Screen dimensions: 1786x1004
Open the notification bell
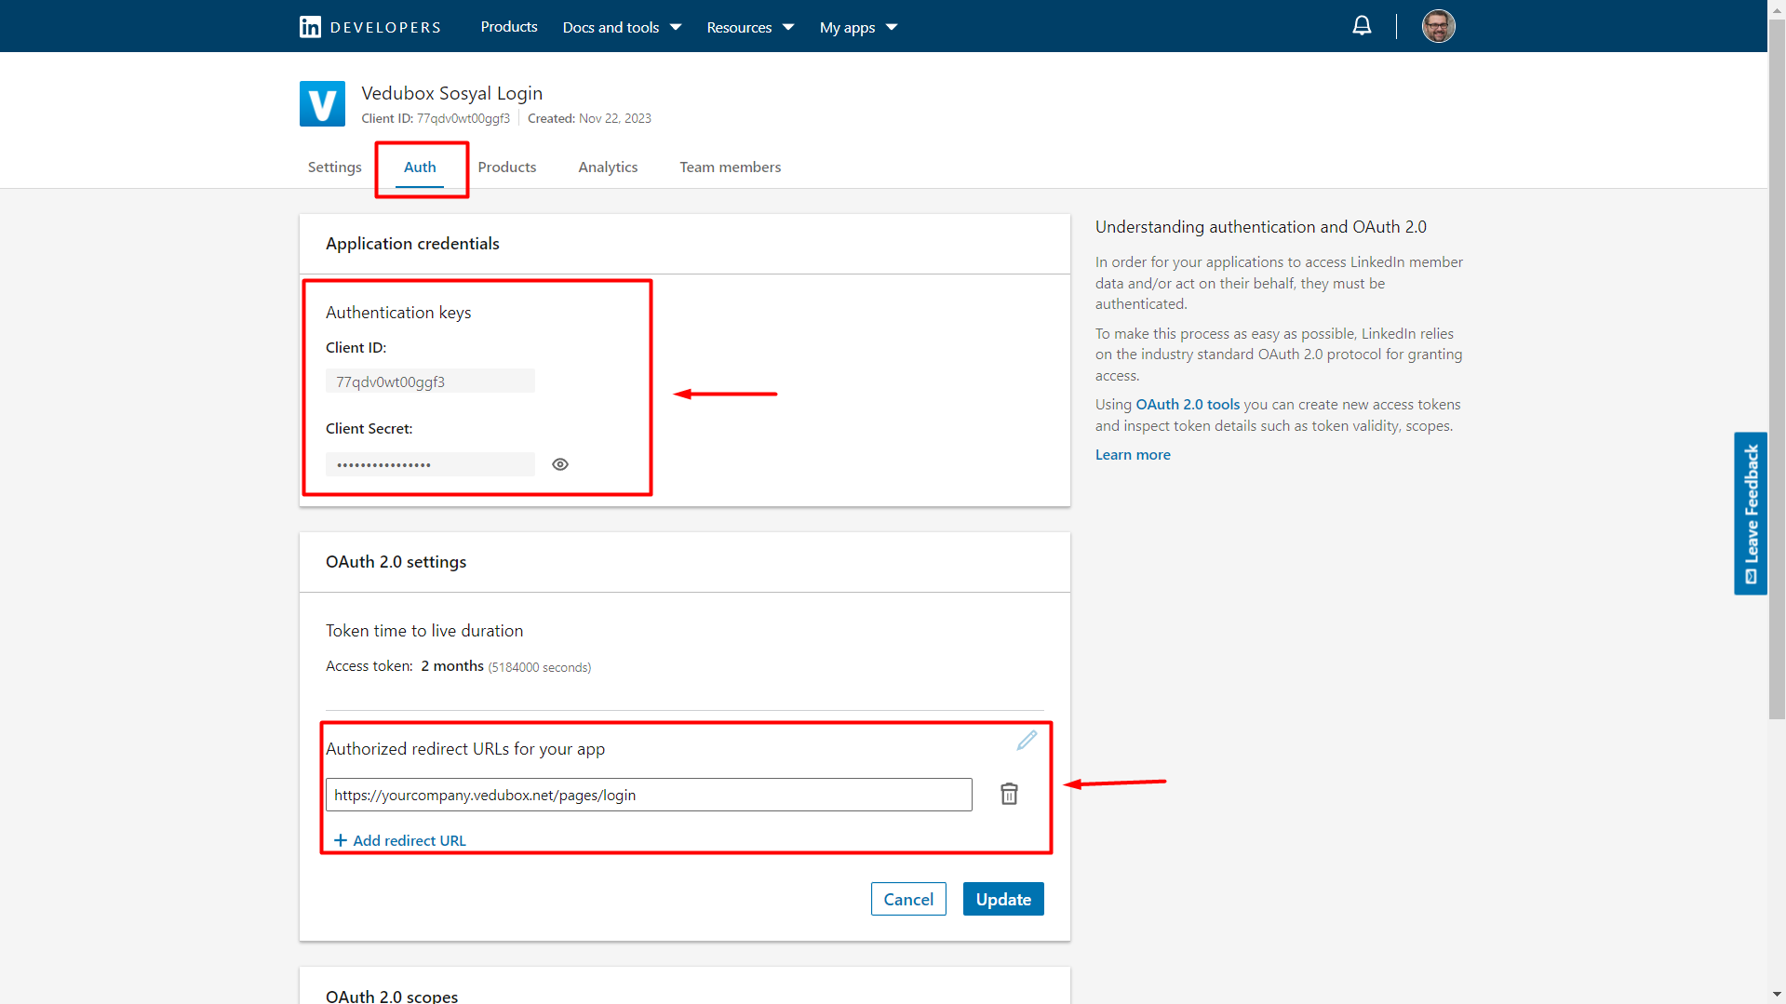1361,25
